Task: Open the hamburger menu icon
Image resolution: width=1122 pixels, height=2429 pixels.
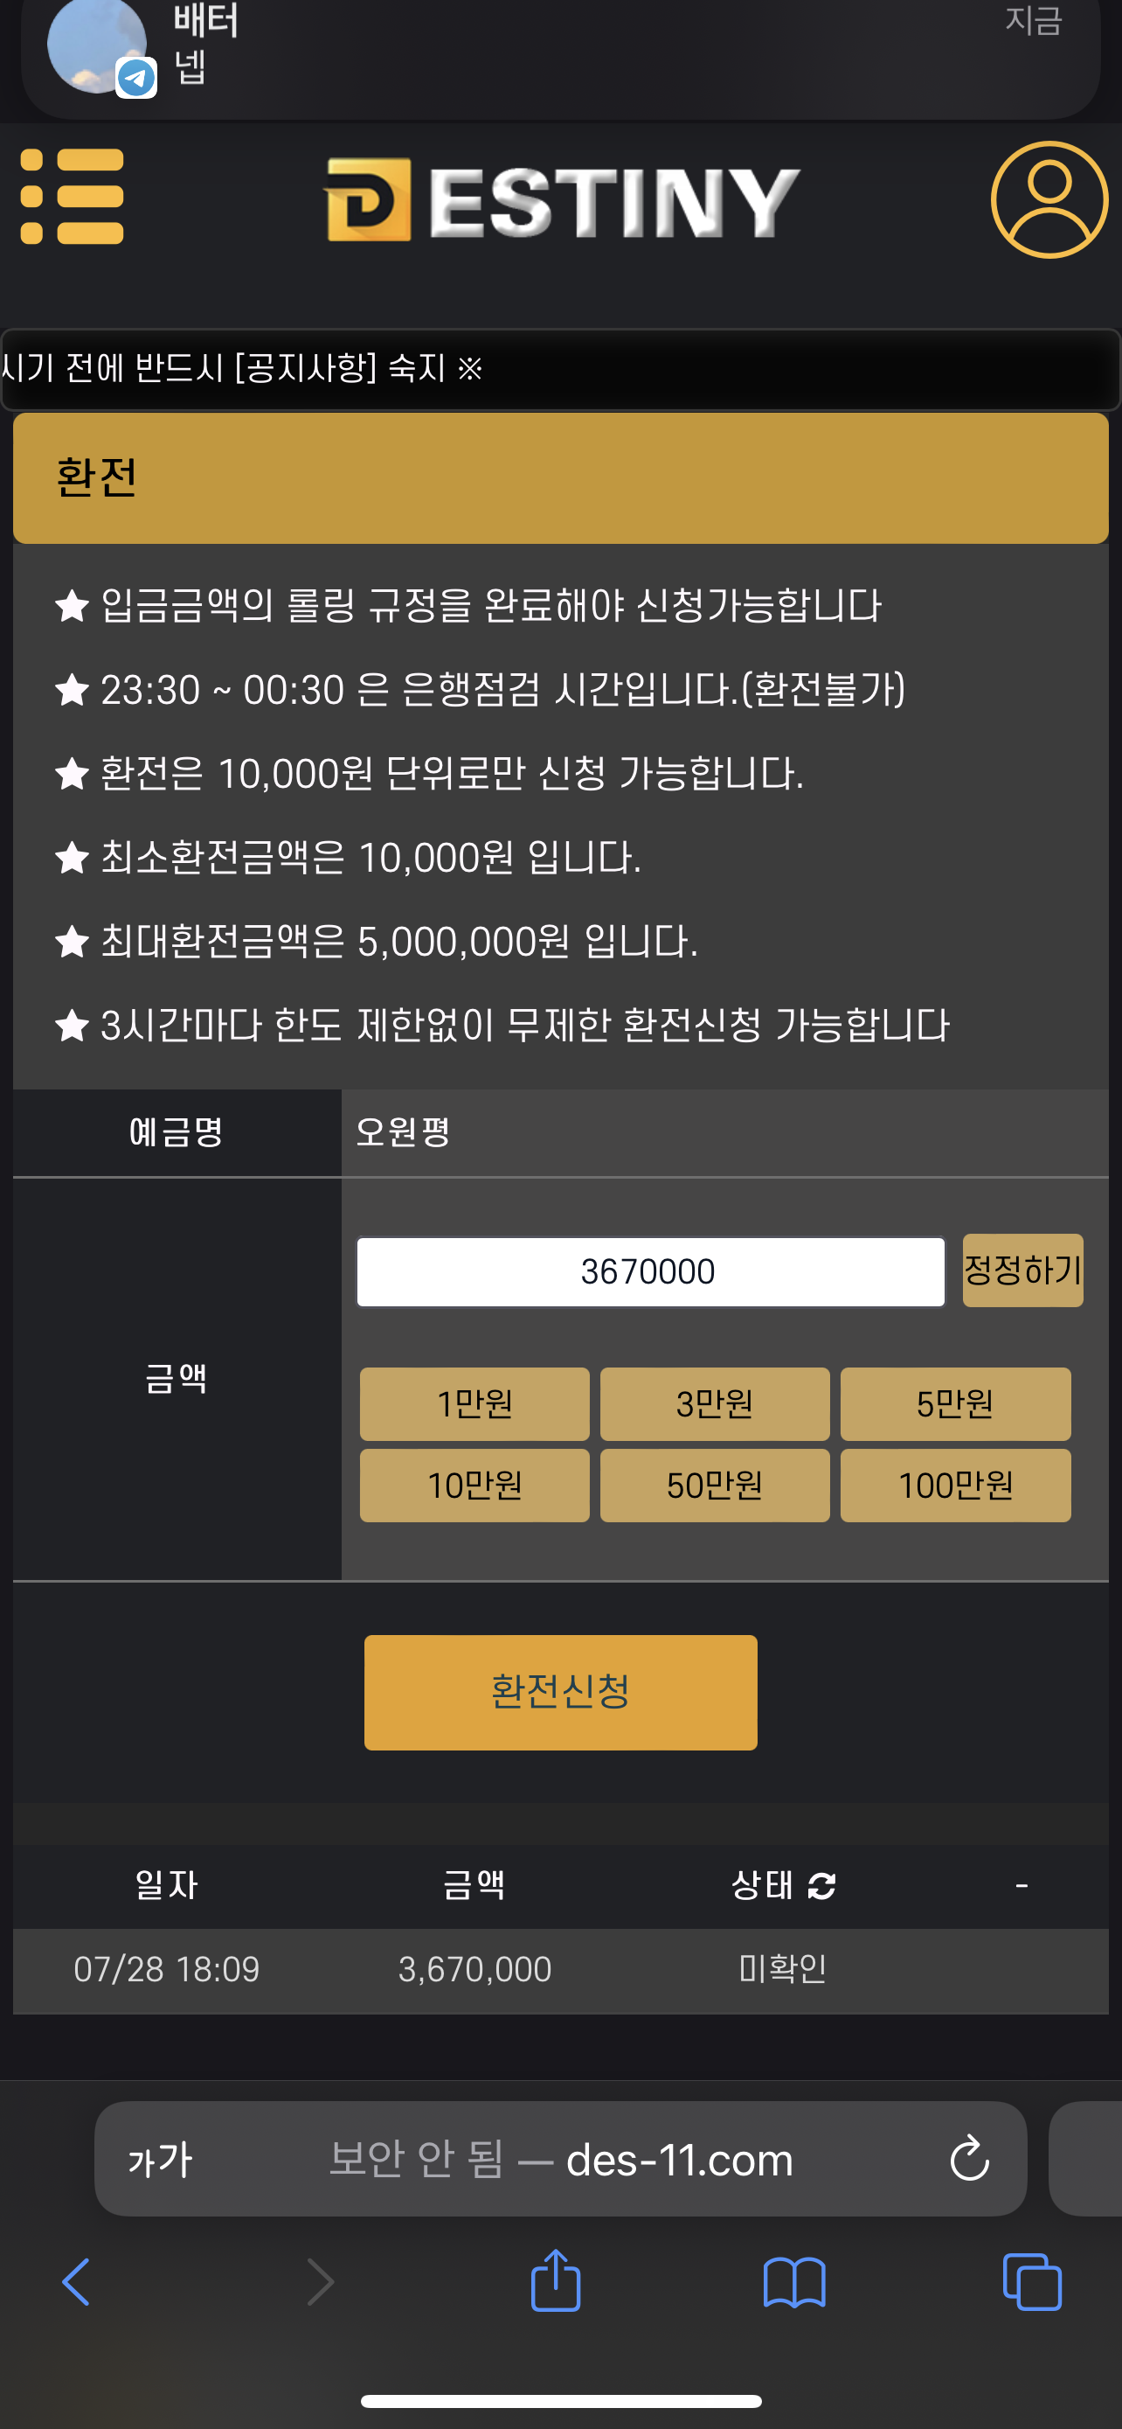Action: [x=73, y=197]
